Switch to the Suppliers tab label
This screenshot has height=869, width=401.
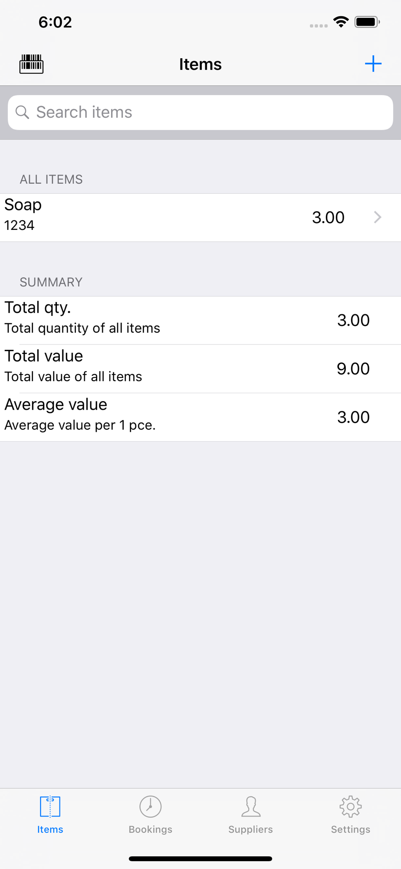(251, 829)
